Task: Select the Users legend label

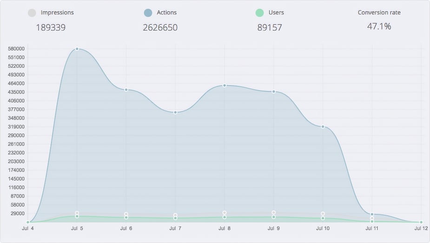Action: click(x=276, y=13)
